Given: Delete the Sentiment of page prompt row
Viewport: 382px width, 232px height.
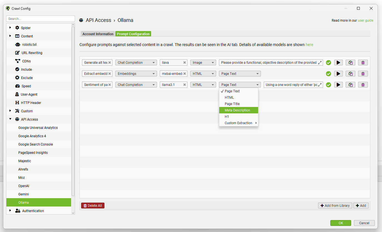Looking at the screenshot, I should [x=363, y=85].
